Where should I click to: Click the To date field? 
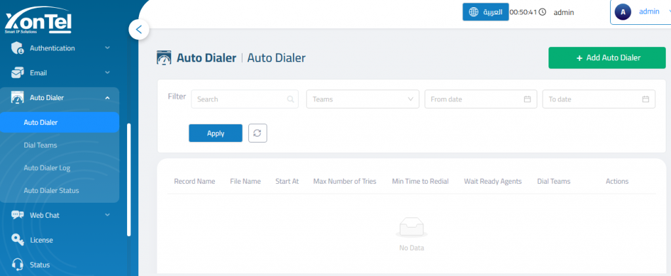599,99
